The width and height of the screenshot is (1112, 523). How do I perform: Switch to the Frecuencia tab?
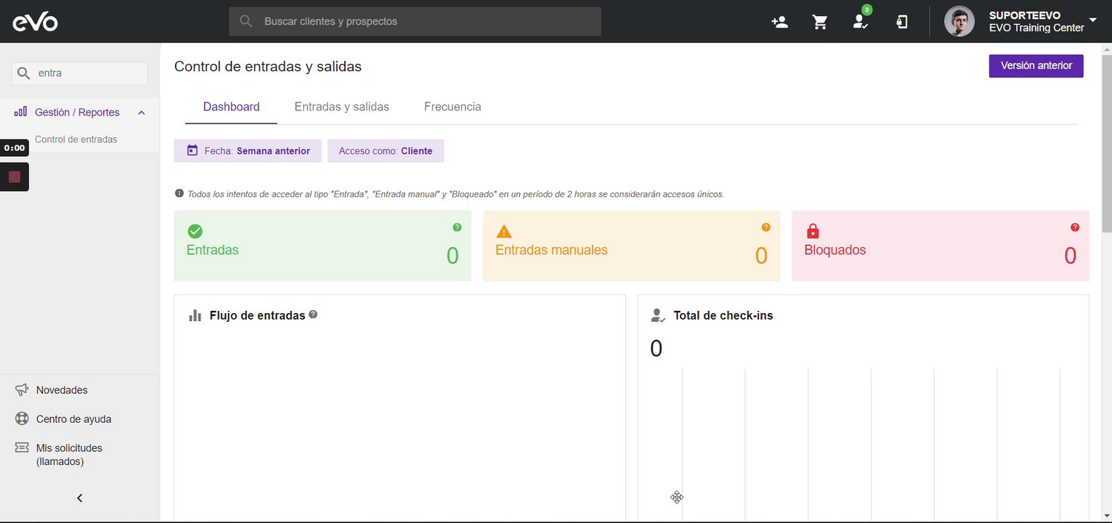pyautogui.click(x=452, y=107)
